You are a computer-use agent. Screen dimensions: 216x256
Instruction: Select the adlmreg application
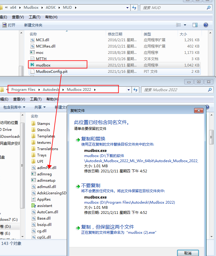pos(41,174)
